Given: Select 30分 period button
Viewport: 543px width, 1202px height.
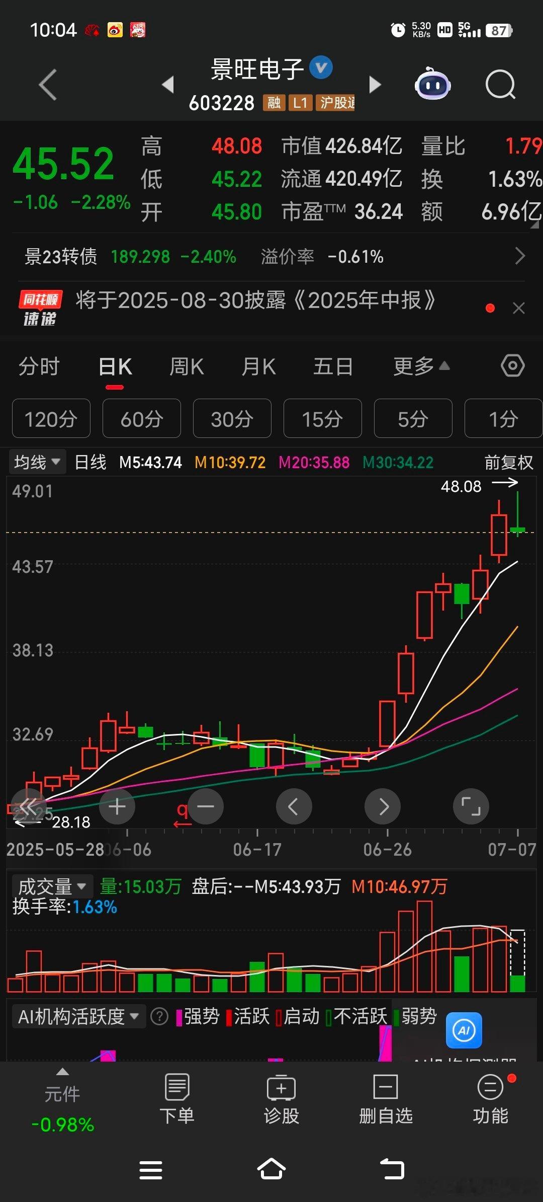Looking at the screenshot, I should (x=232, y=418).
